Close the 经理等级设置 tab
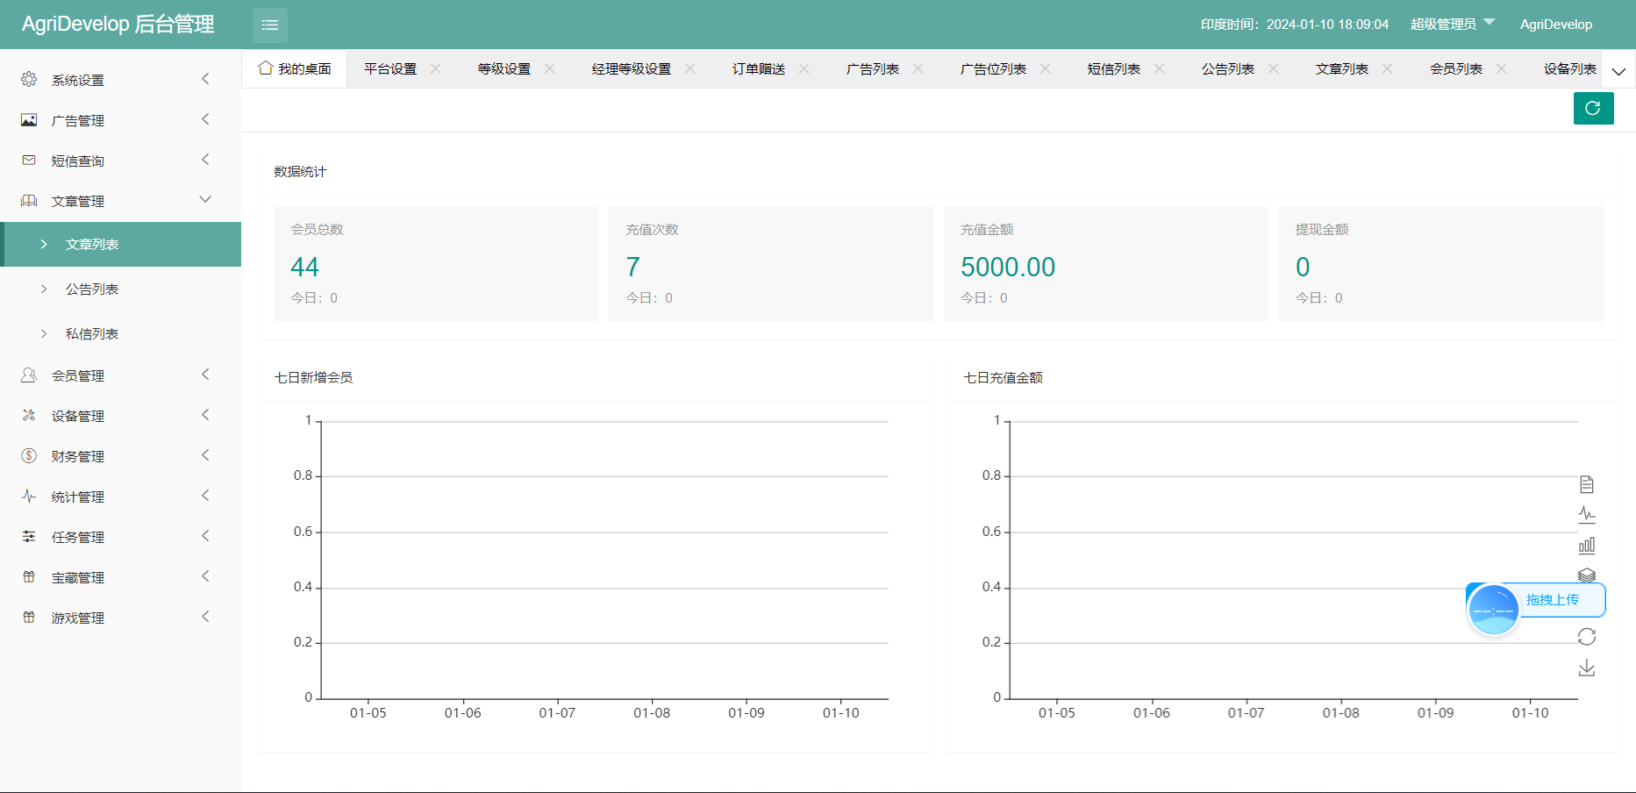The width and height of the screenshot is (1636, 793). click(690, 68)
